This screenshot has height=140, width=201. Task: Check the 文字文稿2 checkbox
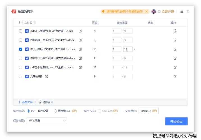click(x=20, y=76)
